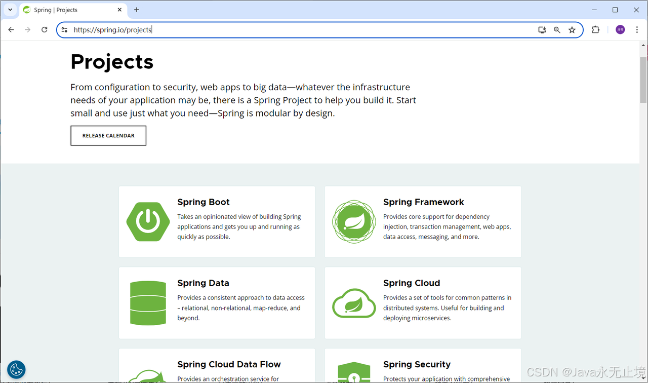Open the Spring Framework project title
Image resolution: width=648 pixels, height=383 pixels.
pos(424,202)
